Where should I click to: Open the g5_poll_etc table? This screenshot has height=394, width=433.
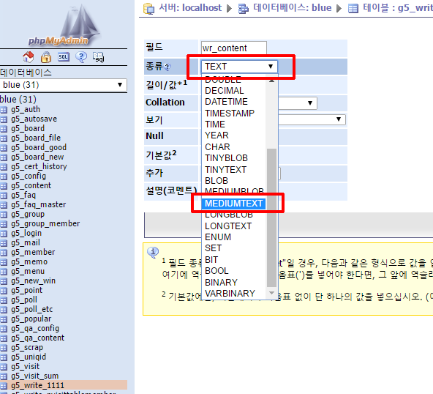tap(31, 309)
